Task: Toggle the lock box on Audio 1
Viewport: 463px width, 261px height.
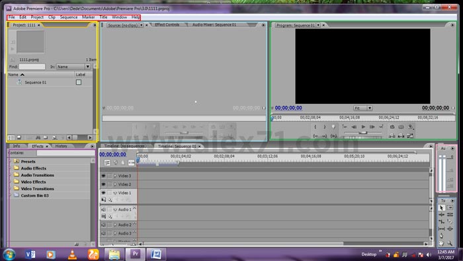Action: (109, 209)
